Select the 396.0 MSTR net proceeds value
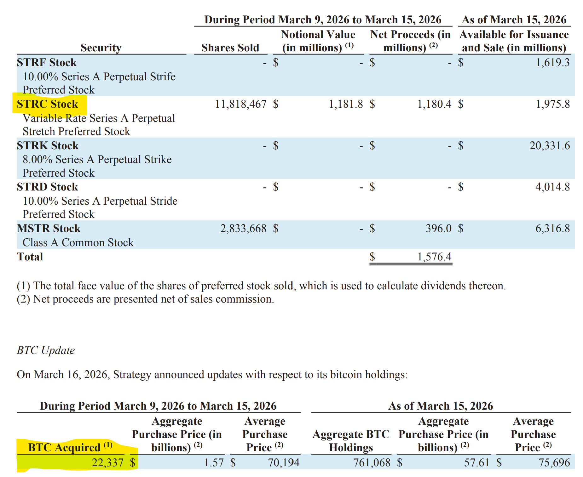The height and width of the screenshot is (477, 583). 439,228
